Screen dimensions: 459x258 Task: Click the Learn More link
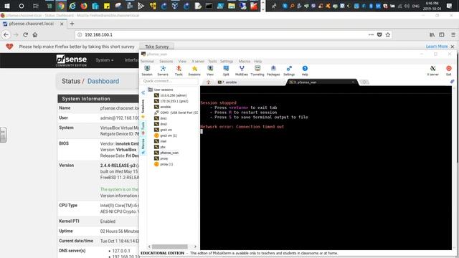click(437, 47)
